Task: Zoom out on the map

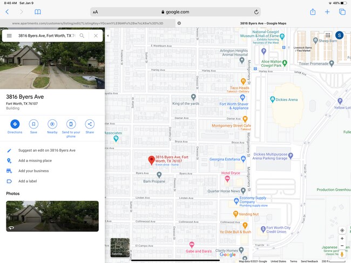Action: 342,246
